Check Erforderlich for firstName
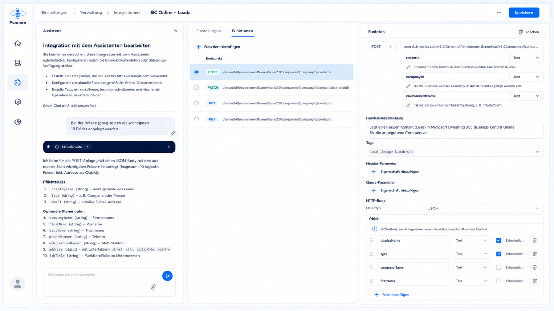The width and height of the screenshot is (554, 311). point(498,281)
